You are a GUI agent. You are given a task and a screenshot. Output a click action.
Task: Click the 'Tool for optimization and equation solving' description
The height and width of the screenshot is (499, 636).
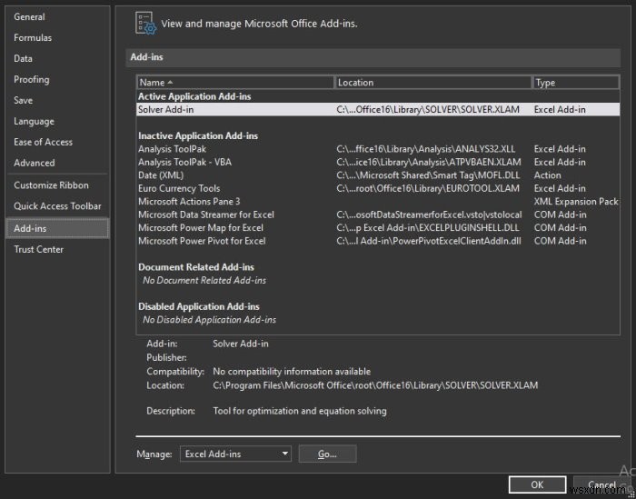click(x=300, y=411)
